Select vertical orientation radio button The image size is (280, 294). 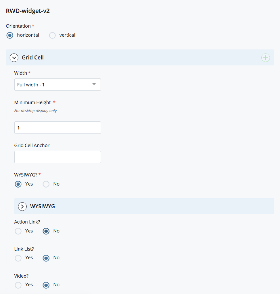52,35
